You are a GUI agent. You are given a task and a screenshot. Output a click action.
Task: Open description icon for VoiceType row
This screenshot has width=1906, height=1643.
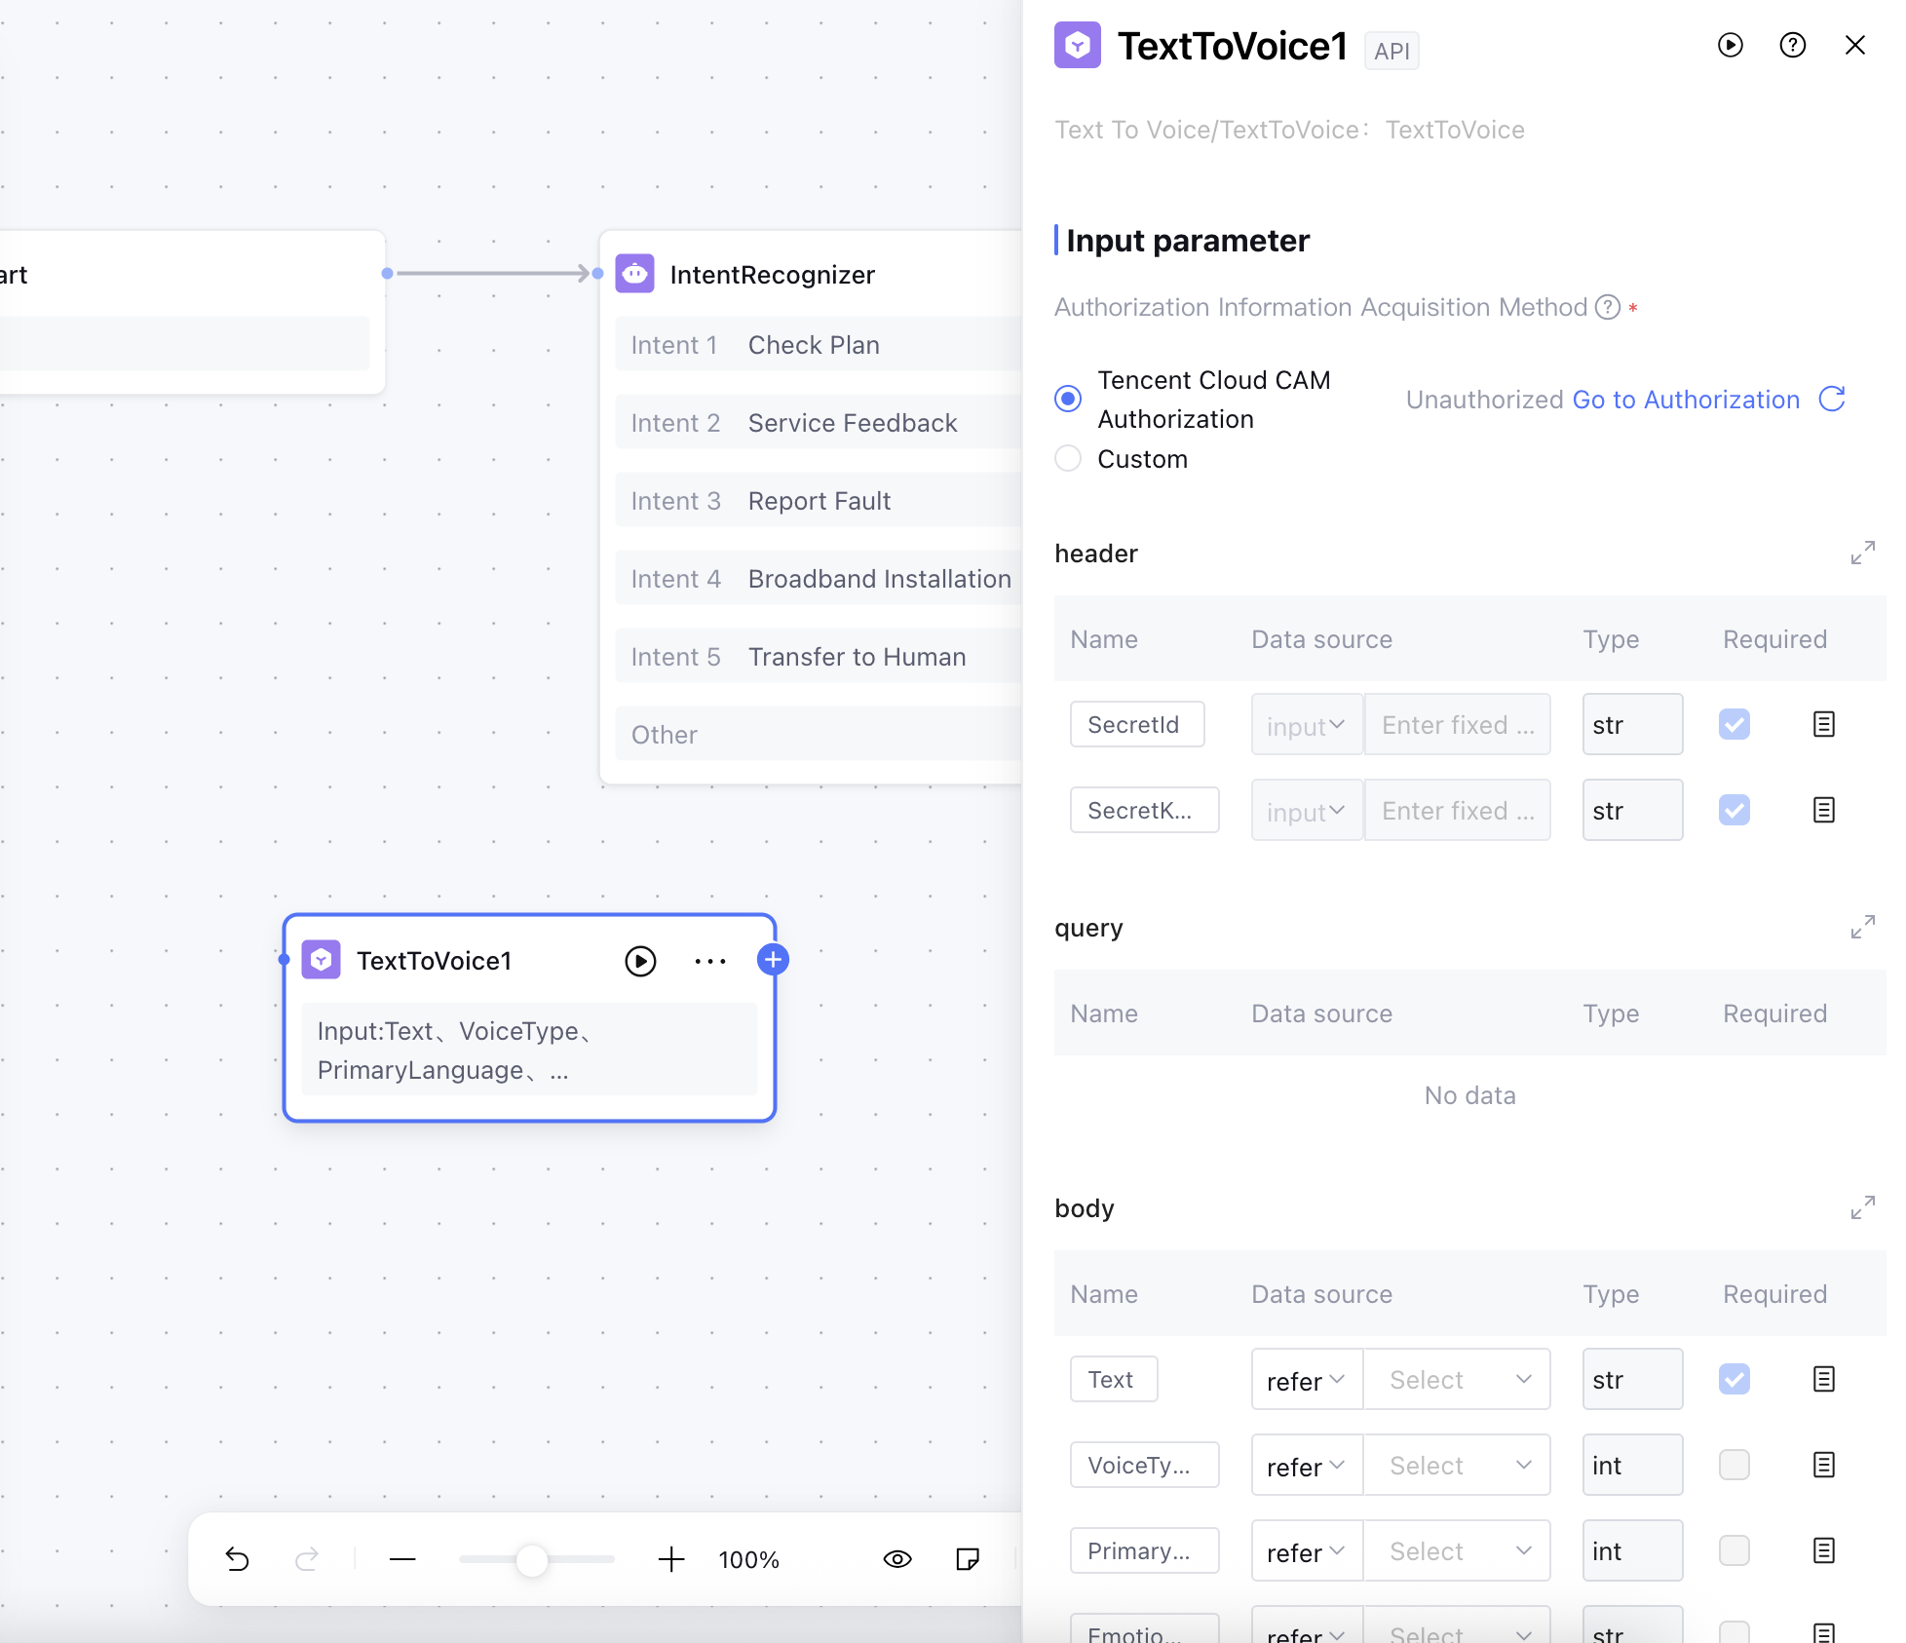1823,1465
